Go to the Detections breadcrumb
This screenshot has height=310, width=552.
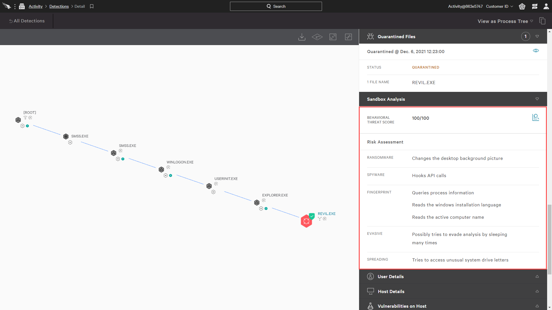coord(59,6)
